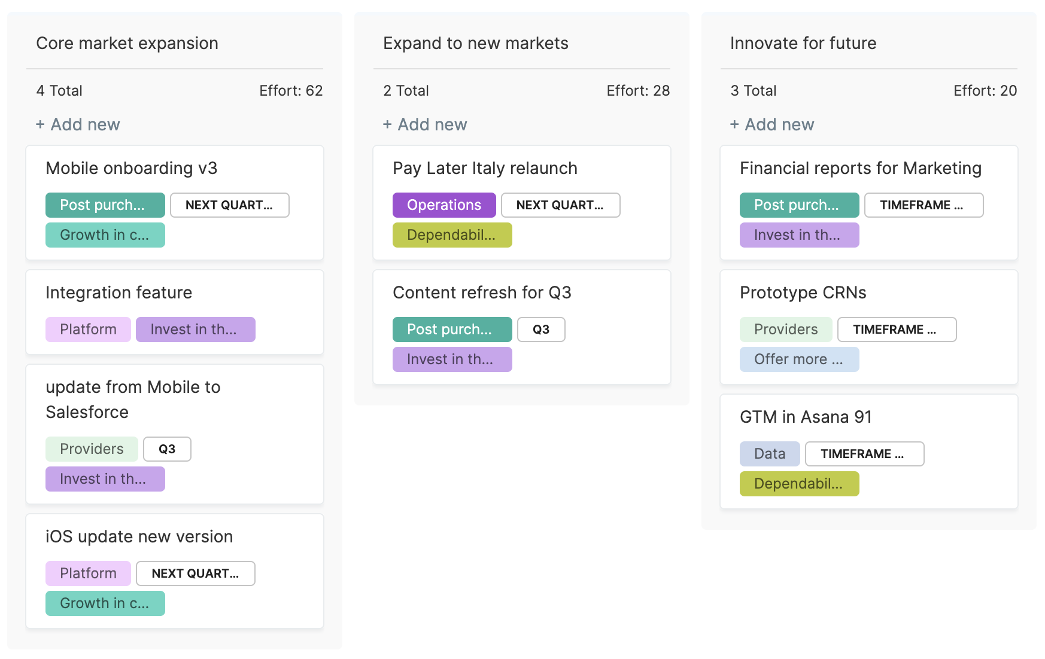Click the Effort: 28 summary
This screenshot has width=1045, height=659.
(638, 91)
